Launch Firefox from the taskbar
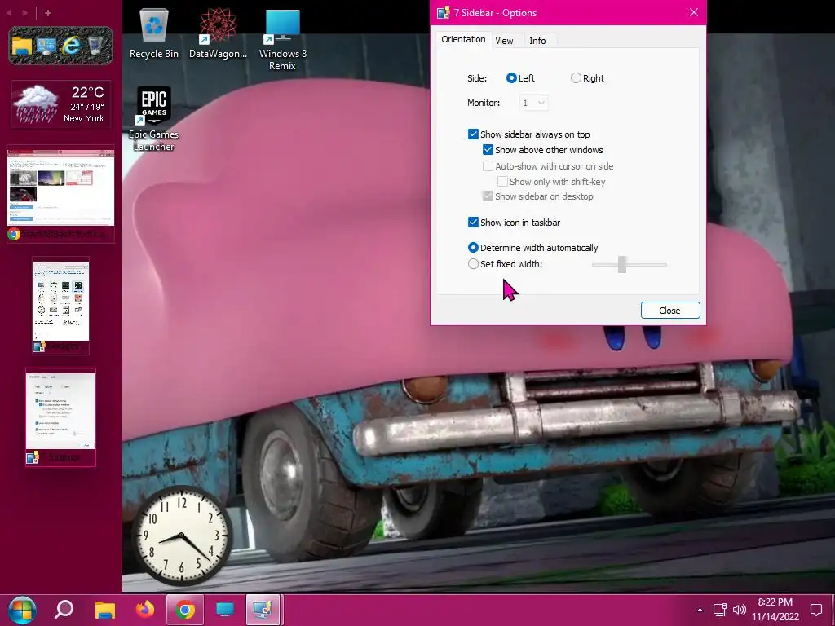This screenshot has height=626, width=835. pos(144,610)
